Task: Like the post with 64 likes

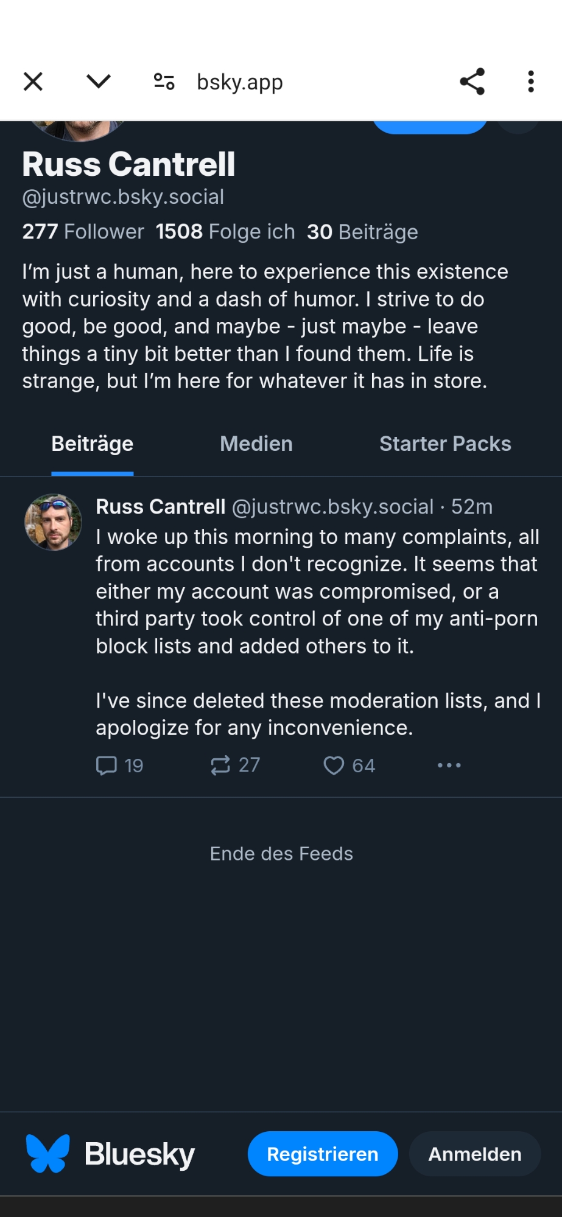Action: pos(334,765)
